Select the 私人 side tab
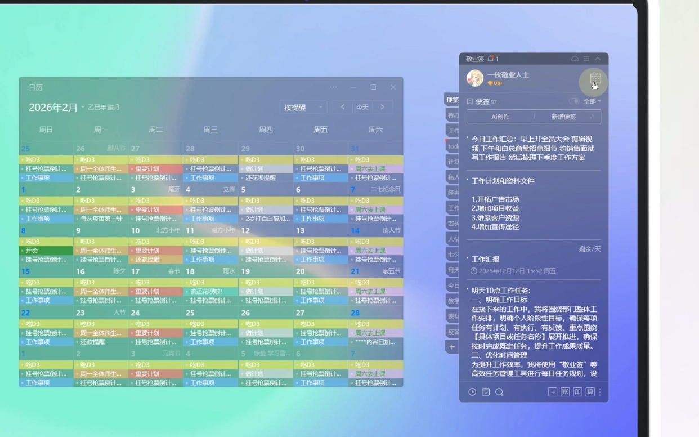 452,177
